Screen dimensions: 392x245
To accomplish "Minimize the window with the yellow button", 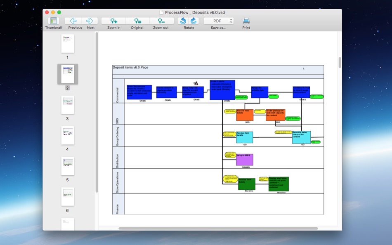I will tap(53, 12).
